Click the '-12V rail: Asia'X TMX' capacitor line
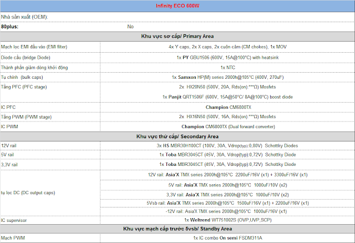Viewport: 355px width, 243px height. pos(226,211)
